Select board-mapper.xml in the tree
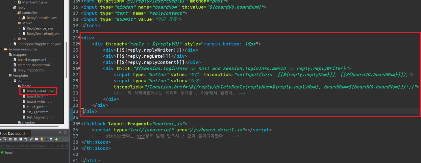This screenshot has height=163, width=421. pos(32,60)
